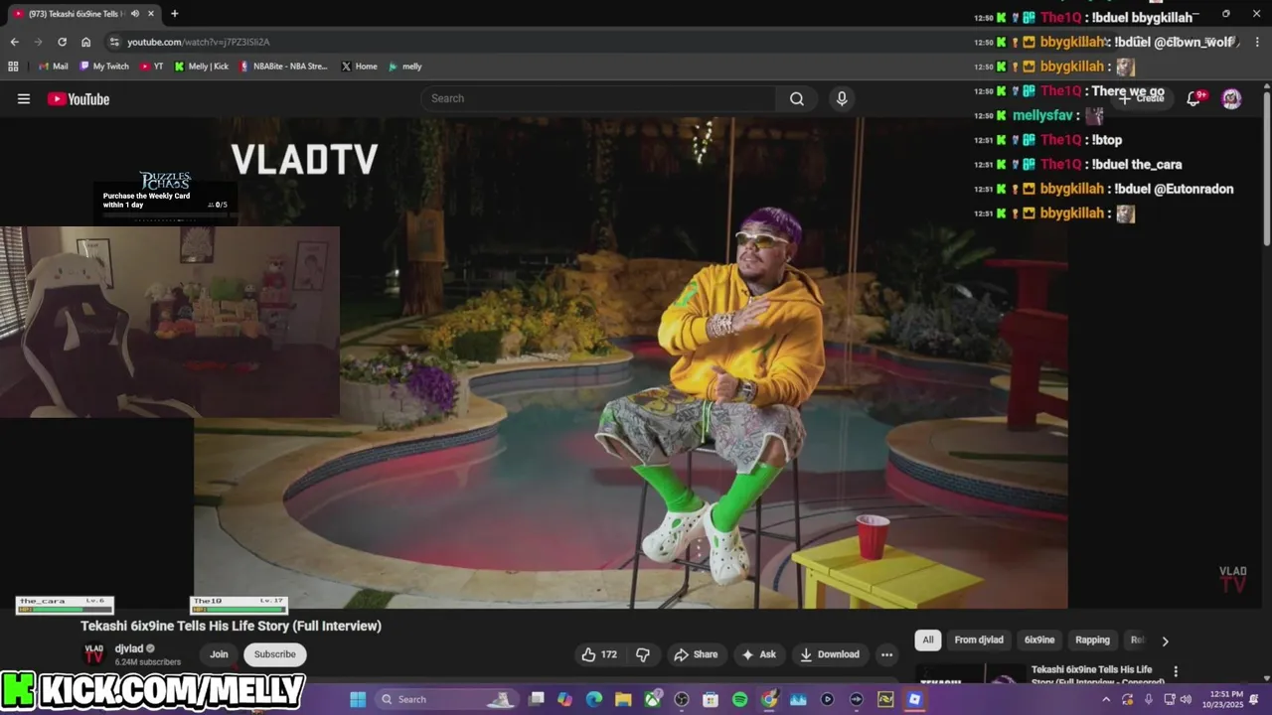Click the Ask button

click(x=758, y=654)
